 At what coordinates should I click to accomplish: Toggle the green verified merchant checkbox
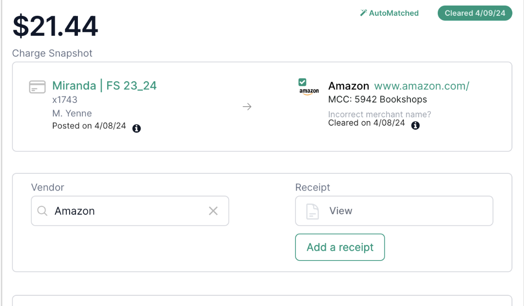pos(302,82)
